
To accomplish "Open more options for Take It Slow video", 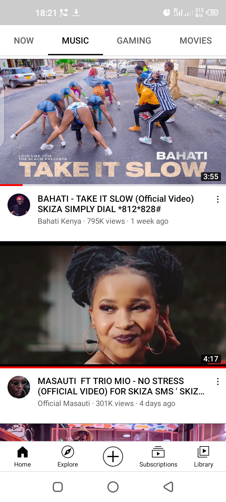I will click(218, 199).
